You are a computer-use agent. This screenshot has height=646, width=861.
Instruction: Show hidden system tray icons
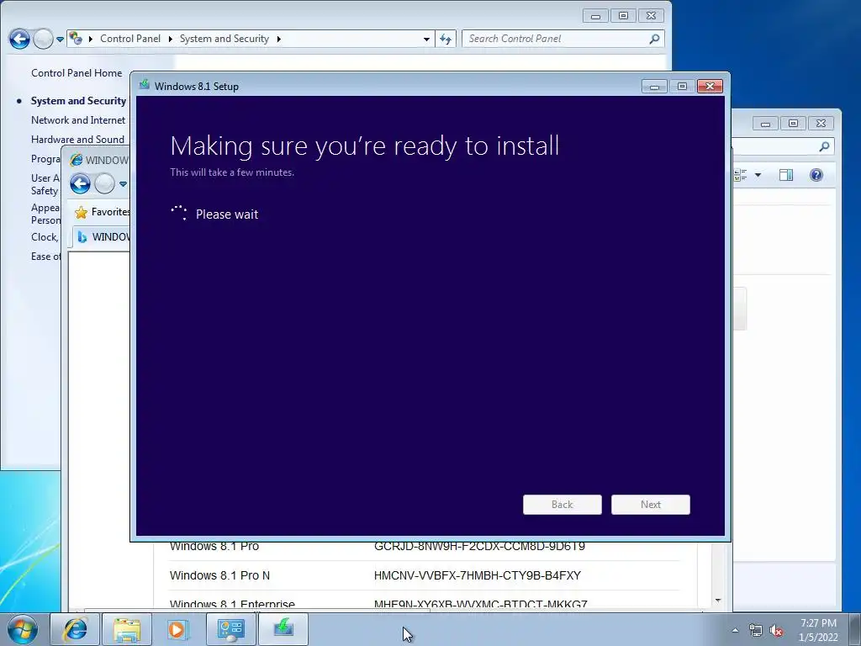tap(735, 630)
